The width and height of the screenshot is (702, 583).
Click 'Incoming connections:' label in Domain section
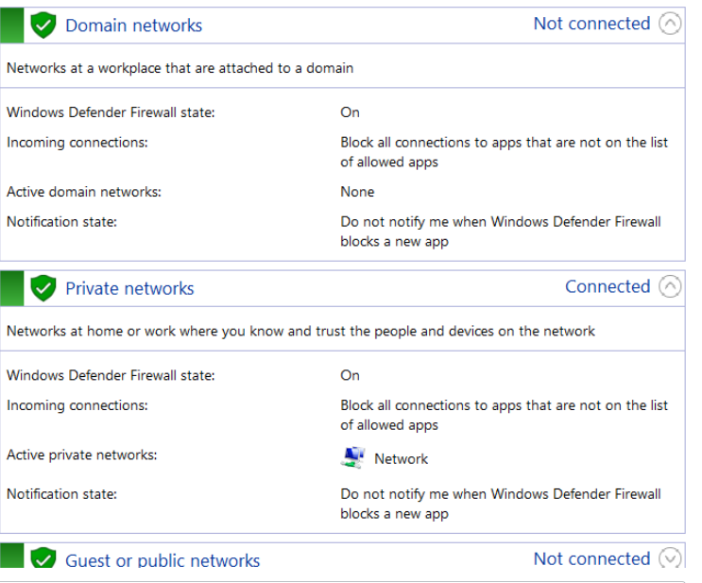click(x=77, y=143)
